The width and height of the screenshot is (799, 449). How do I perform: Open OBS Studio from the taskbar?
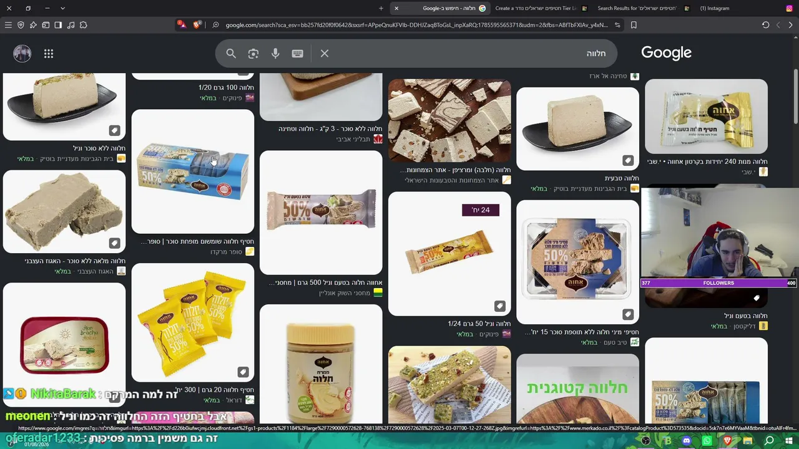[646, 441]
